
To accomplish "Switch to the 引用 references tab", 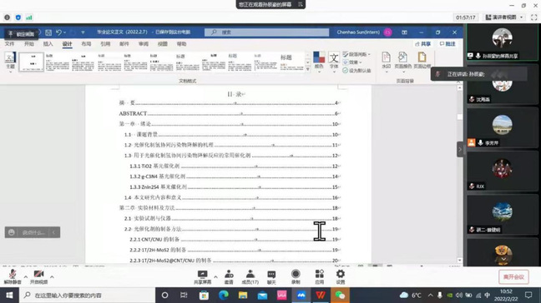I will (x=105, y=44).
